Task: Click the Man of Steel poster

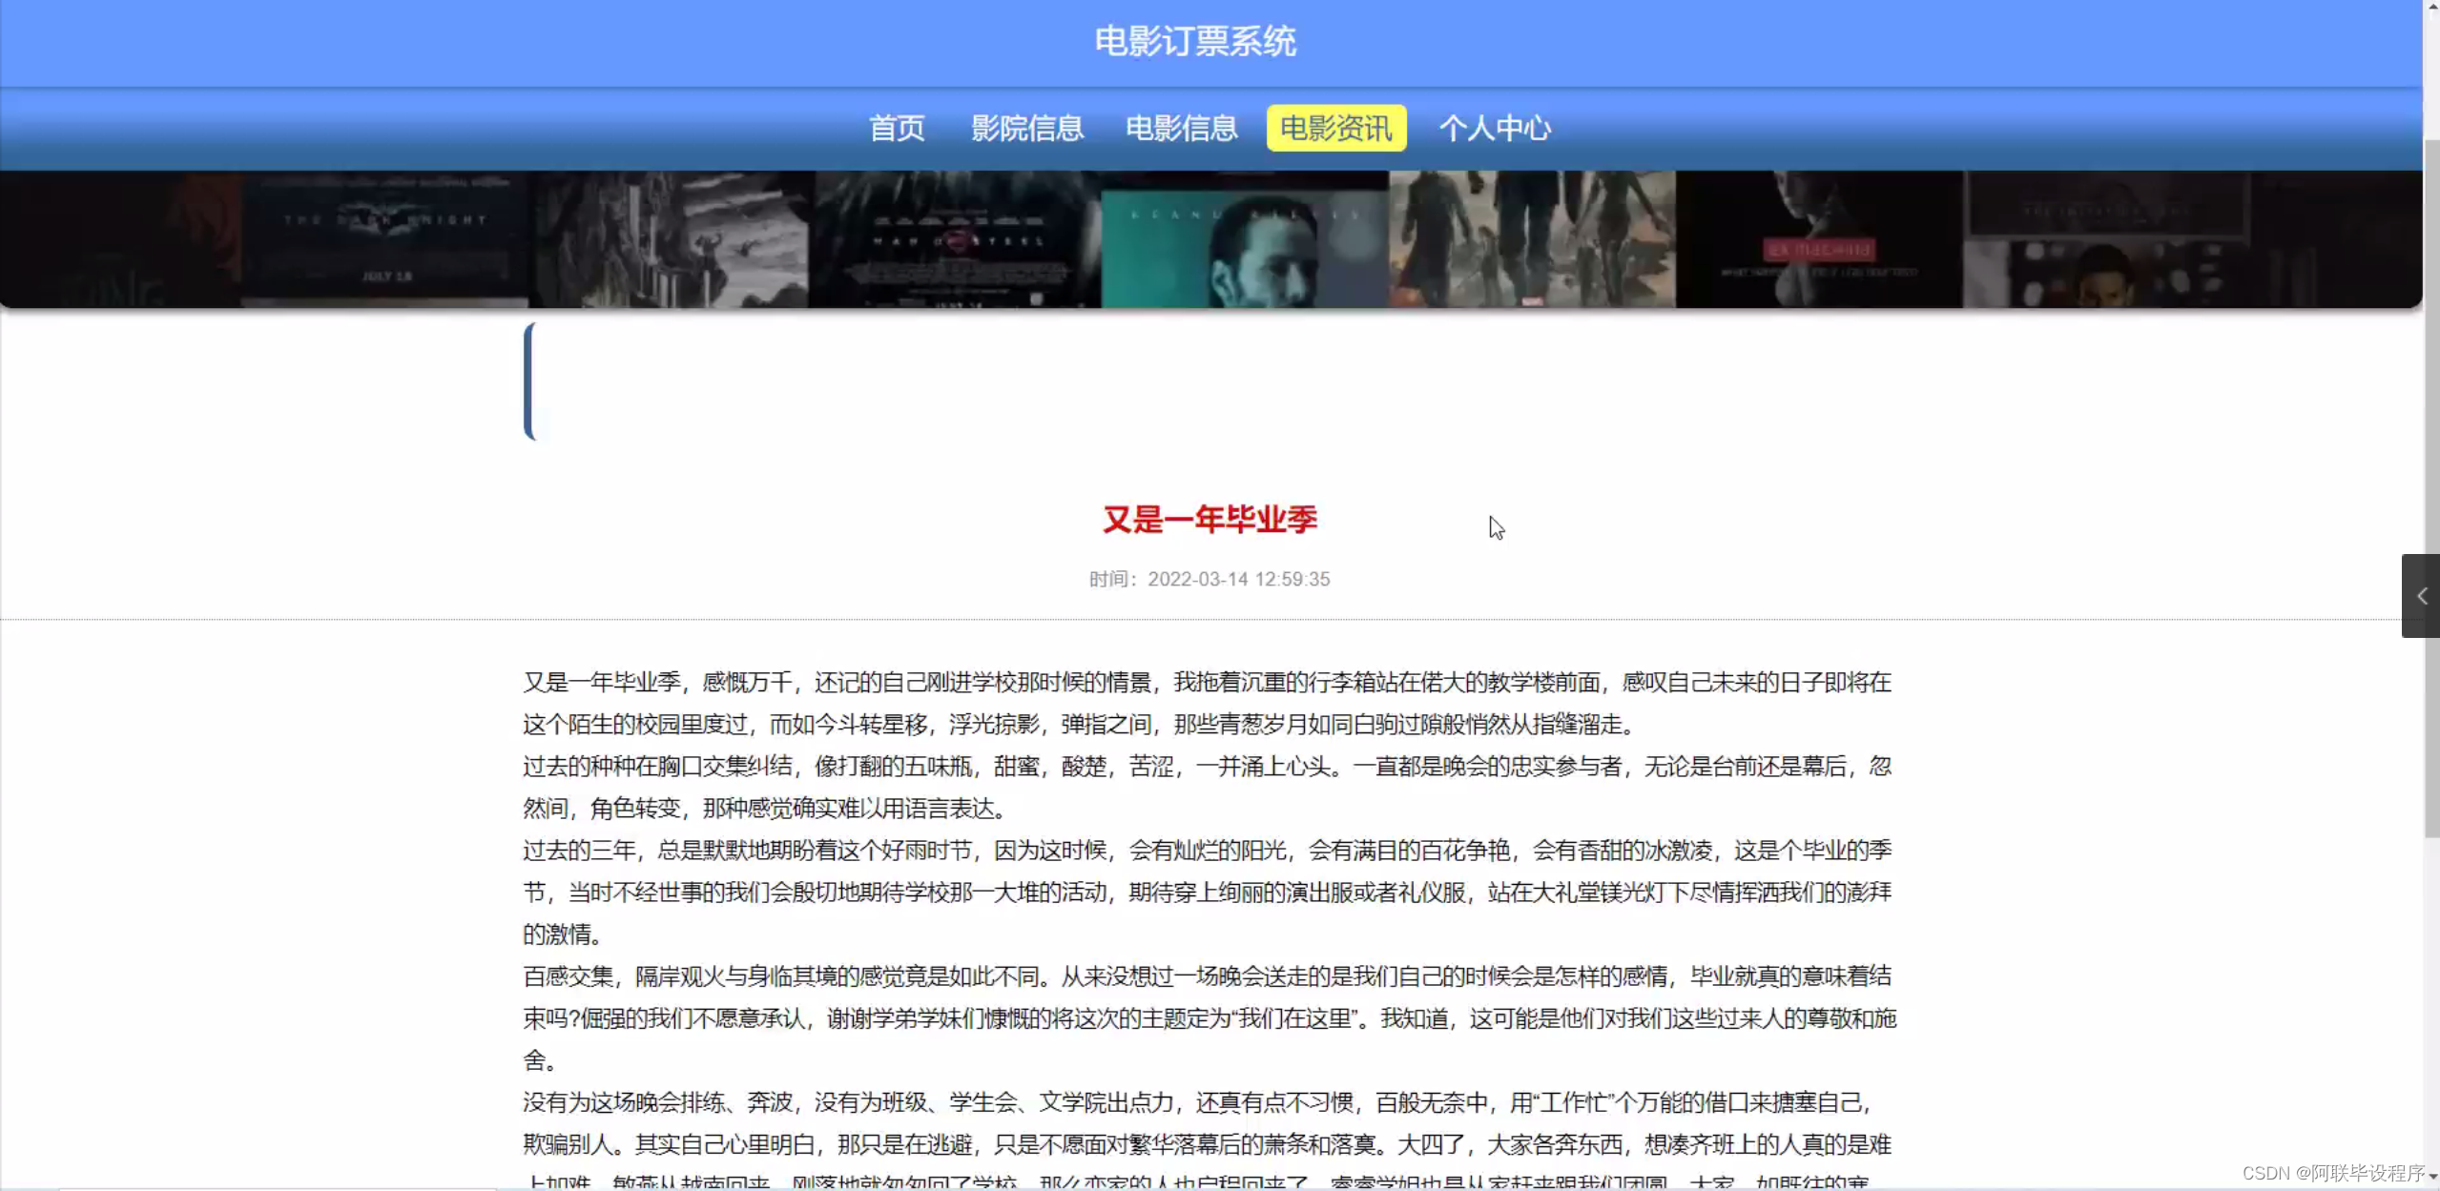Action: 956,239
